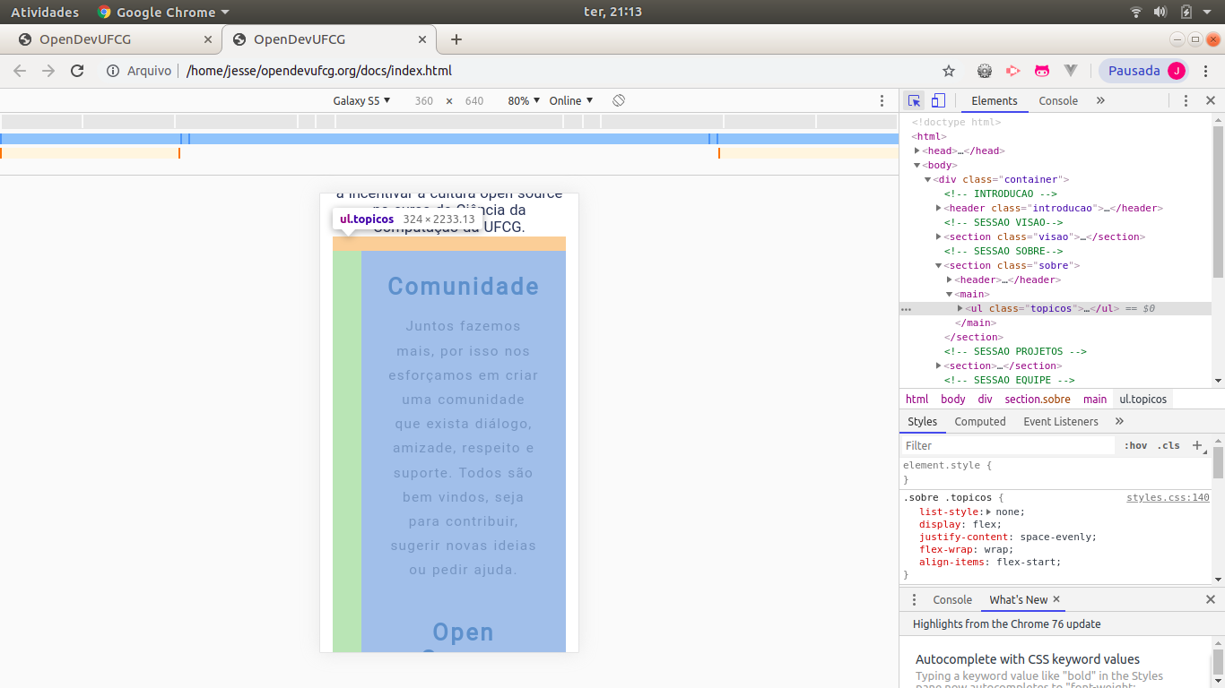Viewport: 1225px width, 688px height.
Task: Click the ul.topicos breadcrumb
Action: (x=1143, y=400)
